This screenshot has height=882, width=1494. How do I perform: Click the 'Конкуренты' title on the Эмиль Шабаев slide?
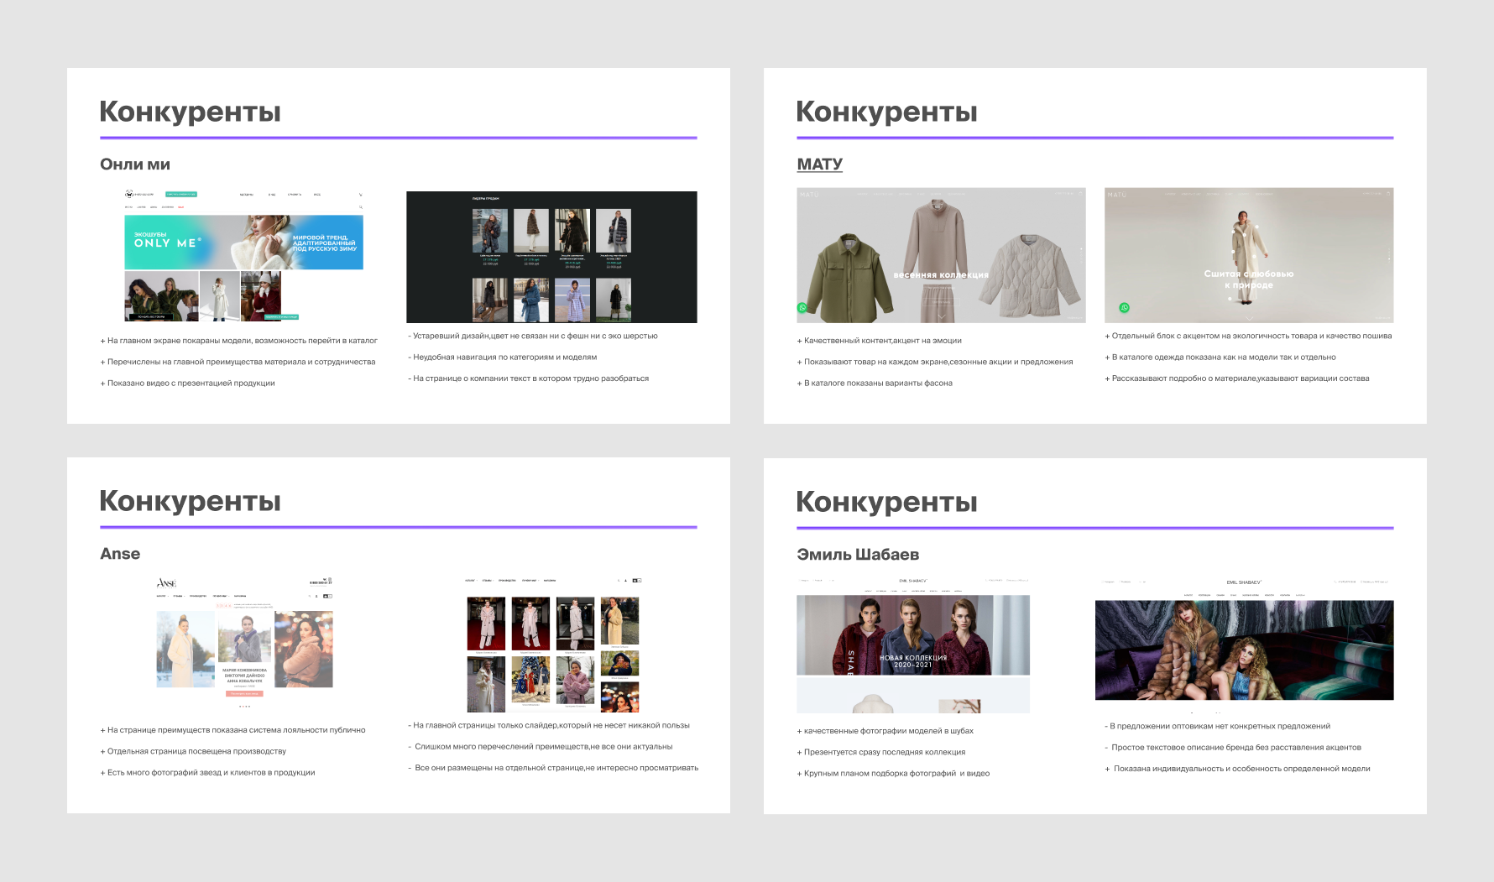(x=887, y=502)
